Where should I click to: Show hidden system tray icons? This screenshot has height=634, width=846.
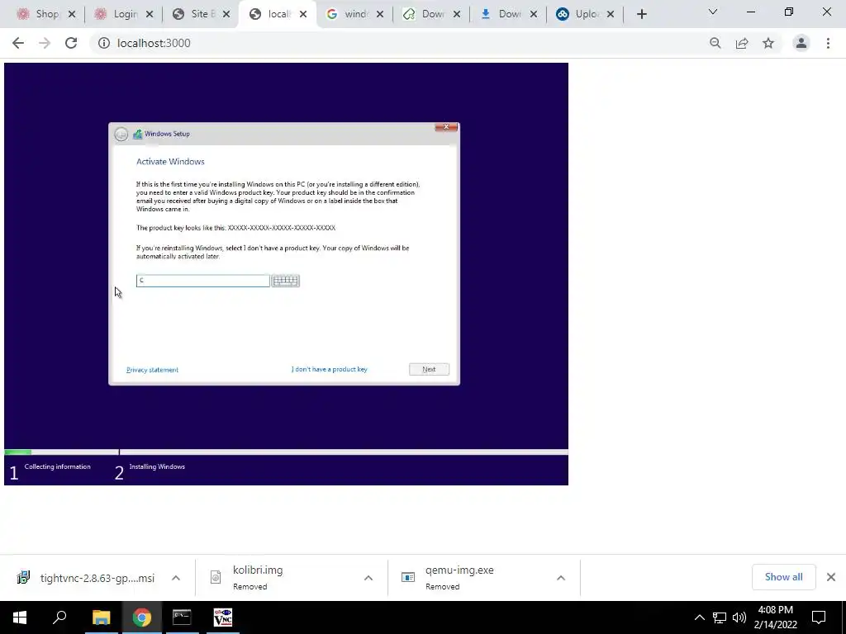coord(699,617)
